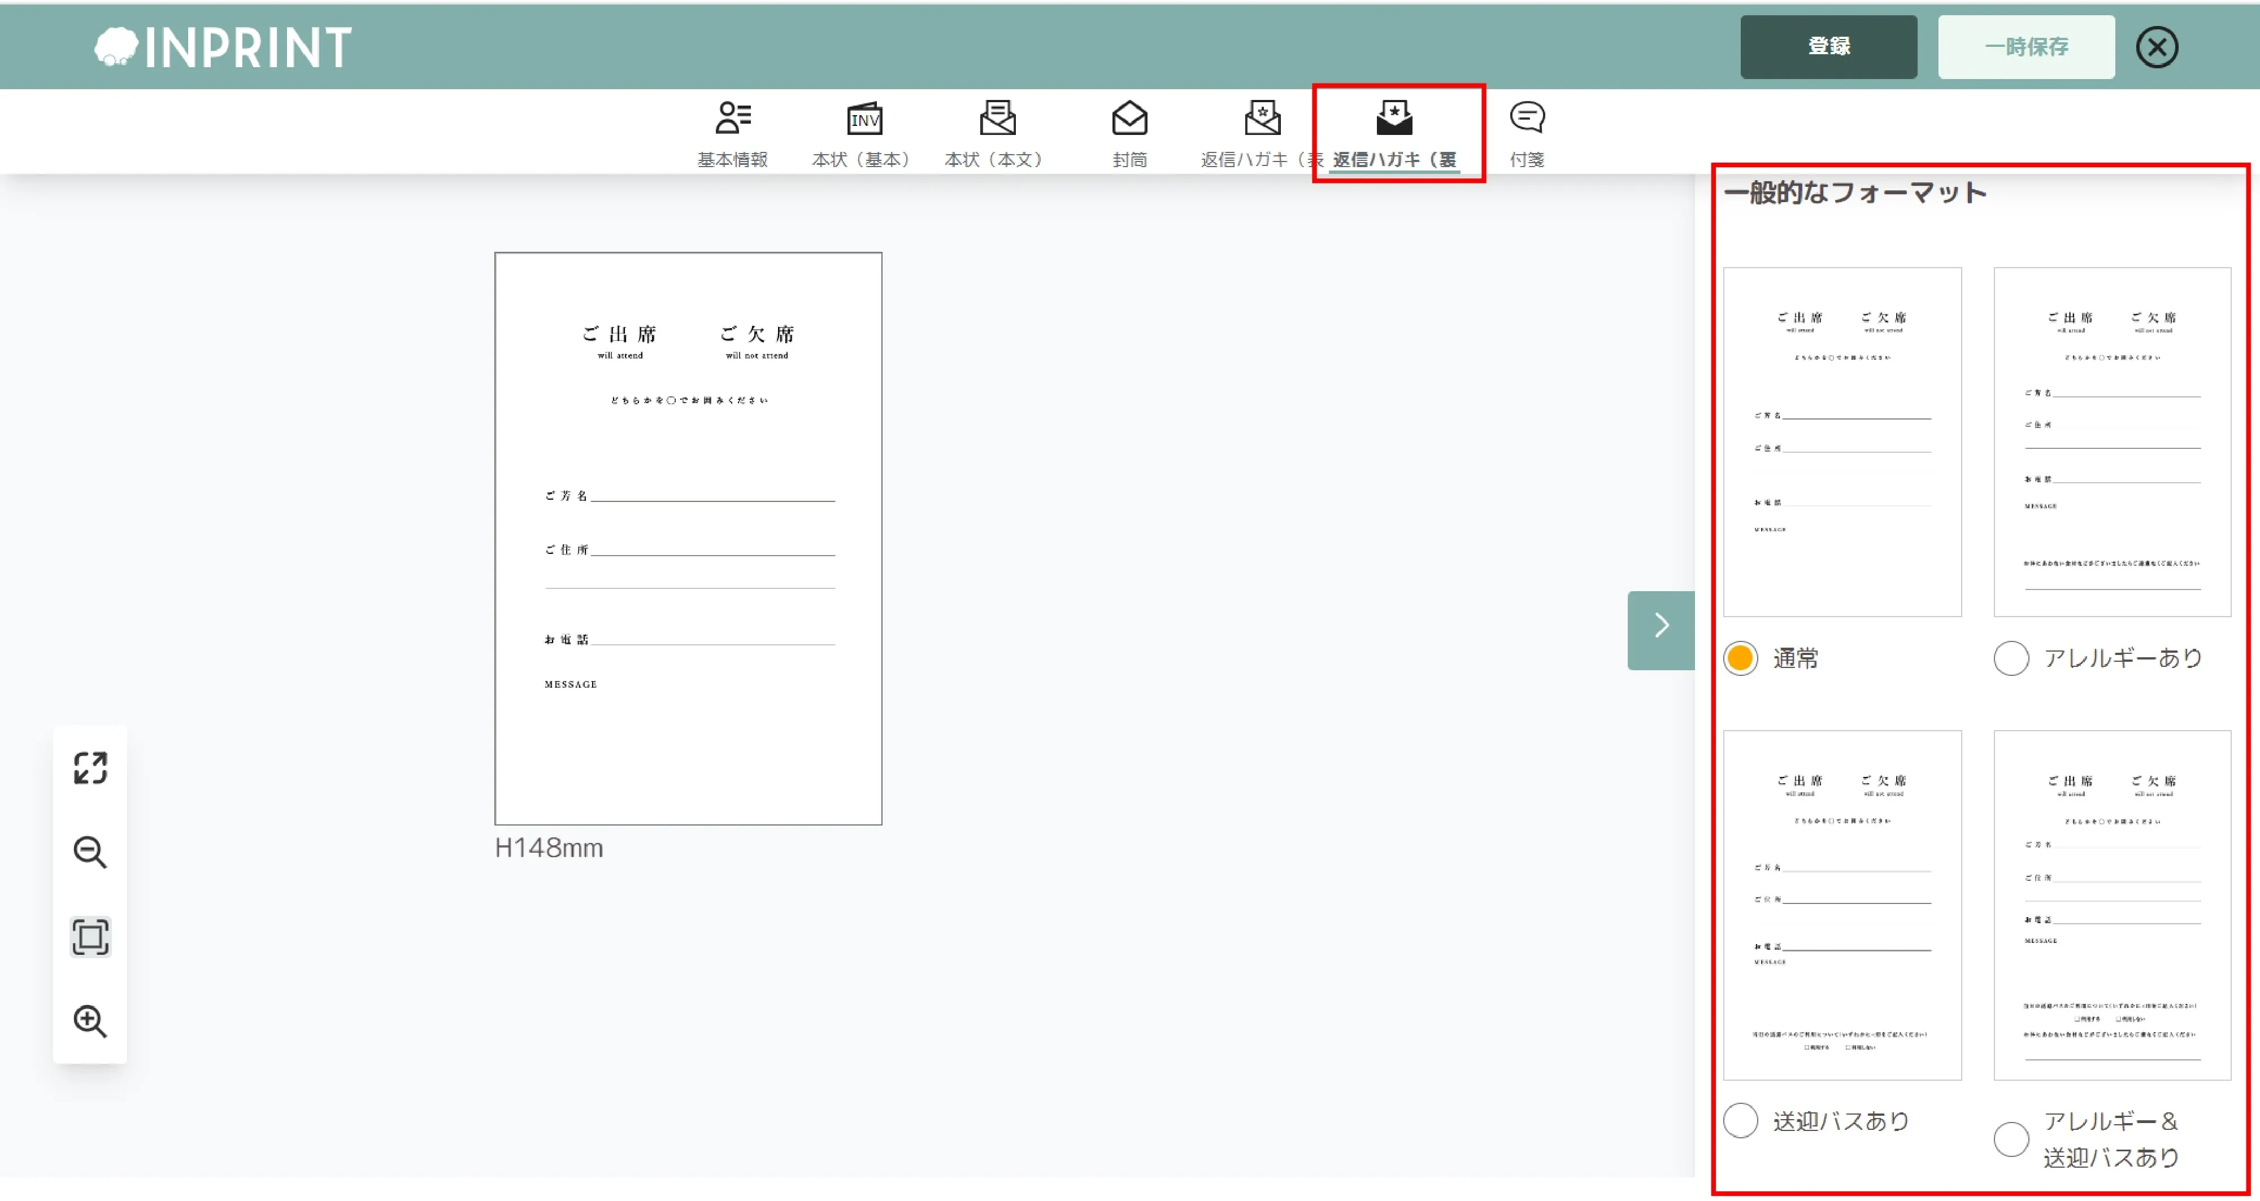The width and height of the screenshot is (2260, 1201).
Task: Switch to the 返信ハガキ（表 tab
Action: (1261, 134)
